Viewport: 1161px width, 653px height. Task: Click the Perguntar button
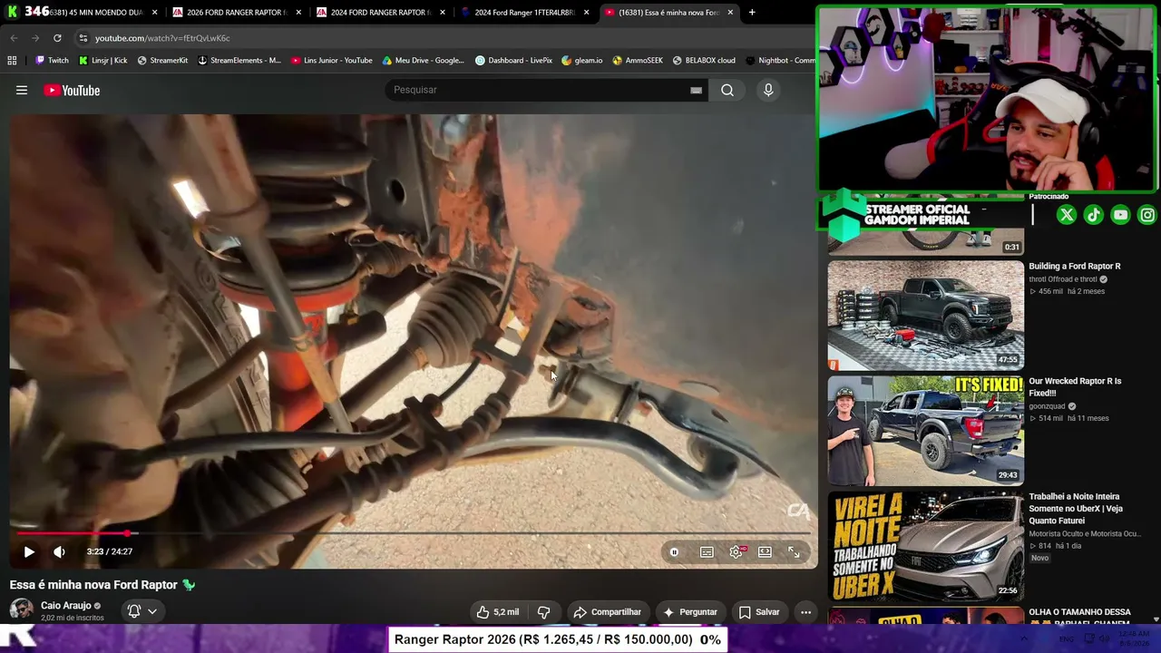click(x=690, y=612)
